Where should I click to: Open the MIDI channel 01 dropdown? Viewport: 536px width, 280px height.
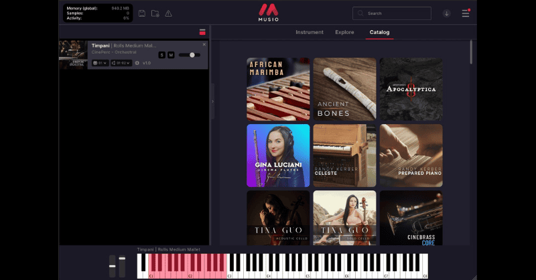coord(100,63)
